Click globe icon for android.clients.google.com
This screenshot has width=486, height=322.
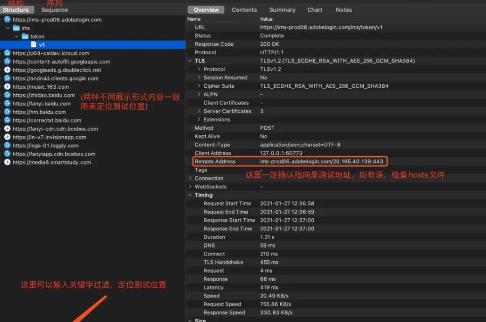point(8,78)
